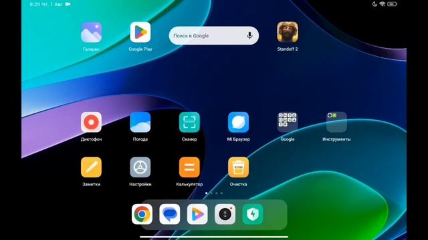Tap the moon do-not-disturb icon
428x240 pixels.
coord(374,4)
